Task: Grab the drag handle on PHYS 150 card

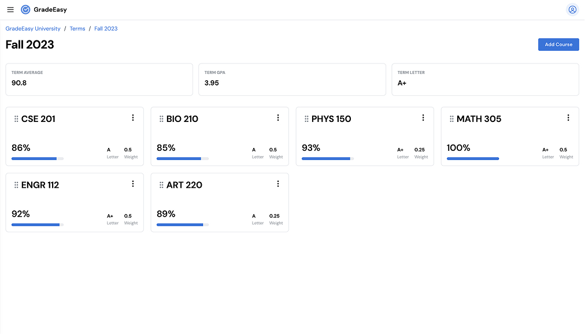Action: click(306, 118)
